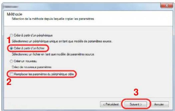
Task: Click the red number 3 annotation
Action: point(136,92)
